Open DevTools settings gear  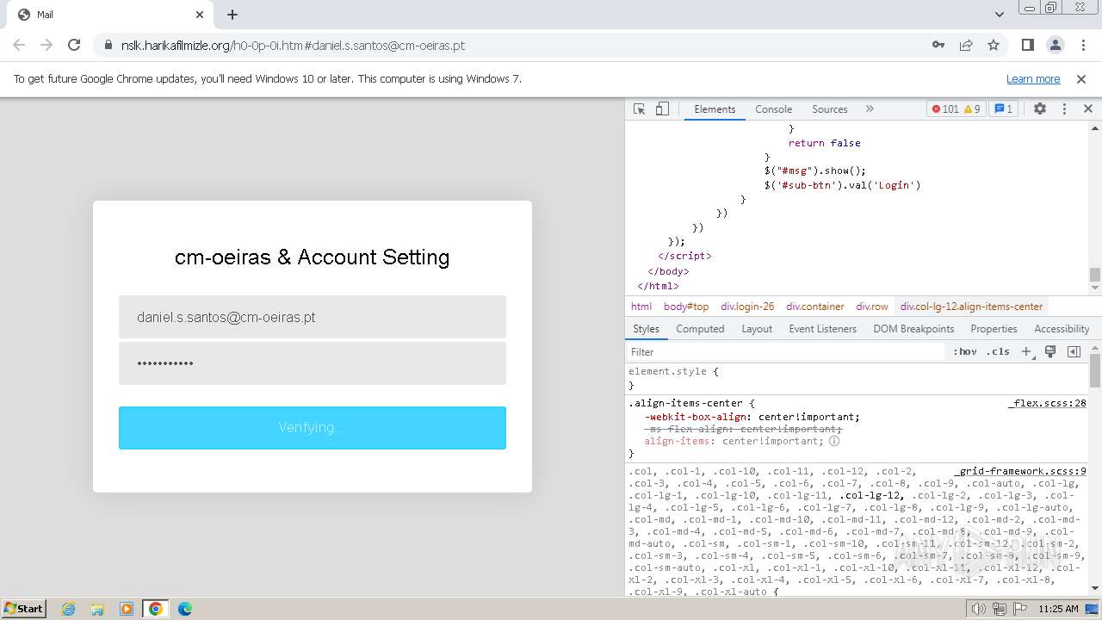tap(1040, 109)
